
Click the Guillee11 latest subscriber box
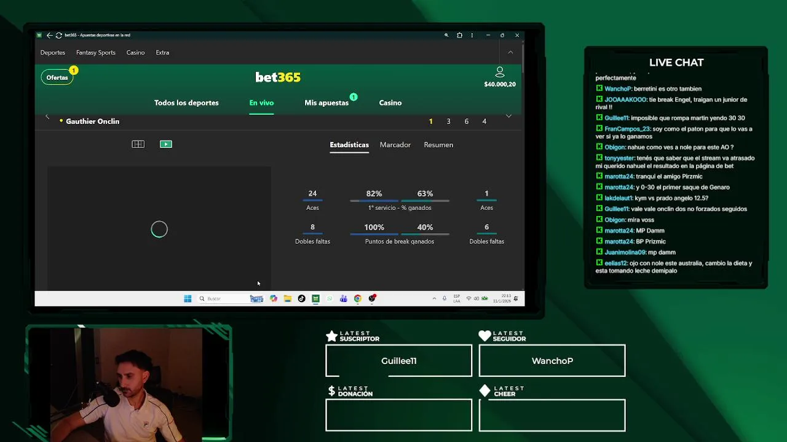[x=398, y=360]
